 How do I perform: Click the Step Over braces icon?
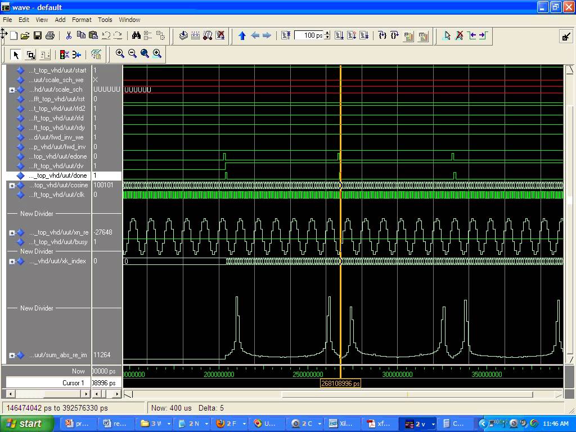coord(394,35)
